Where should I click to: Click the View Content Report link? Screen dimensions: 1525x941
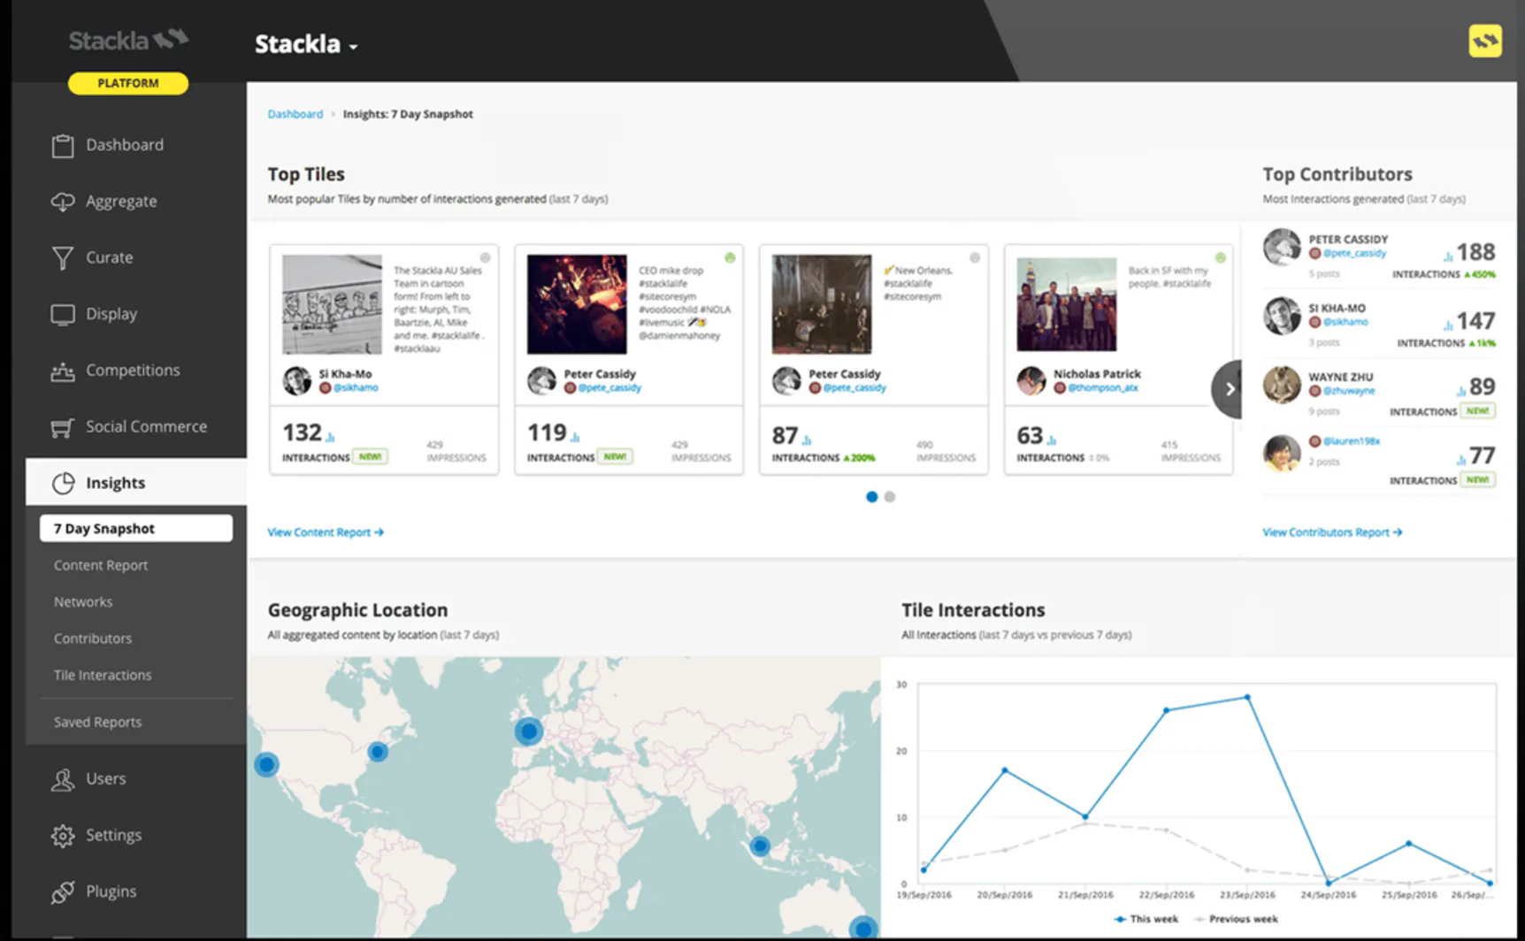point(326,532)
